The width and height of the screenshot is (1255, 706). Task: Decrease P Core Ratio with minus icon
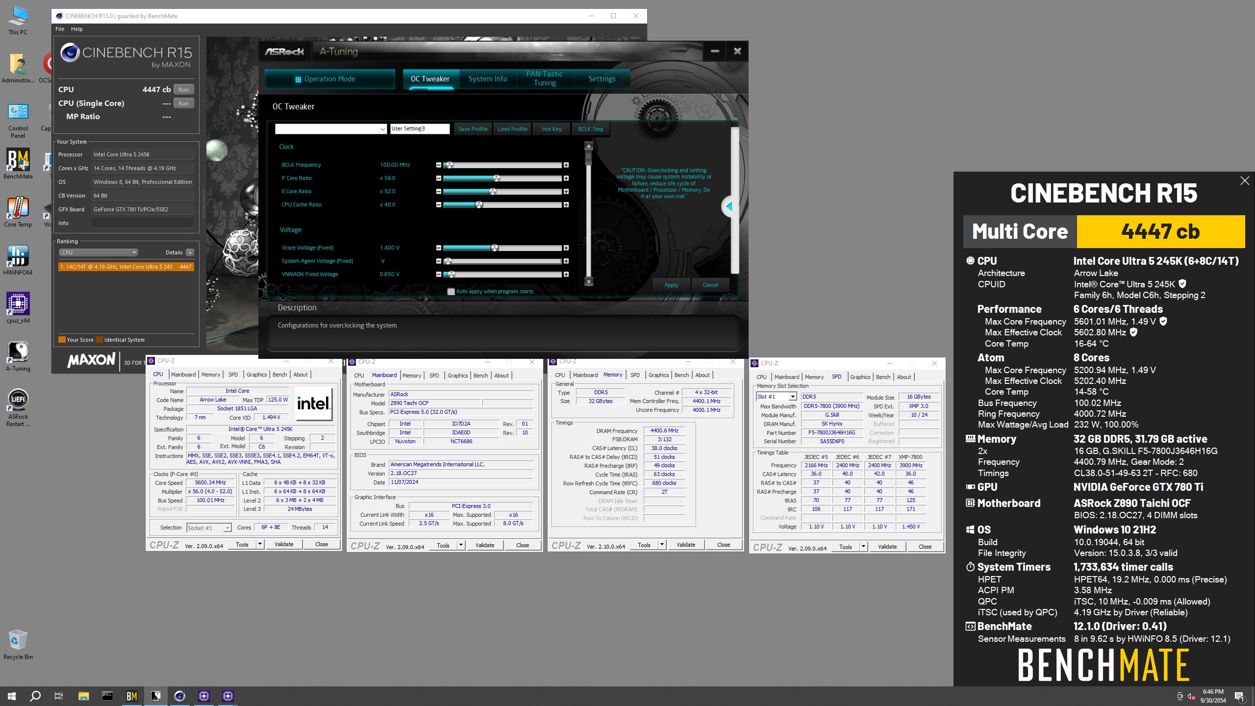click(x=439, y=178)
